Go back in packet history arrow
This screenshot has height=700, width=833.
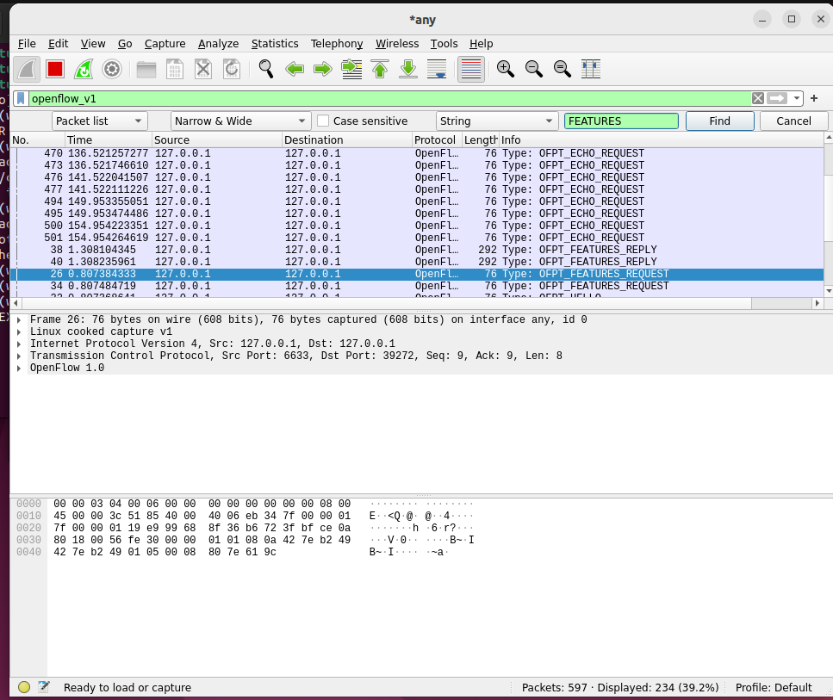[x=295, y=69]
